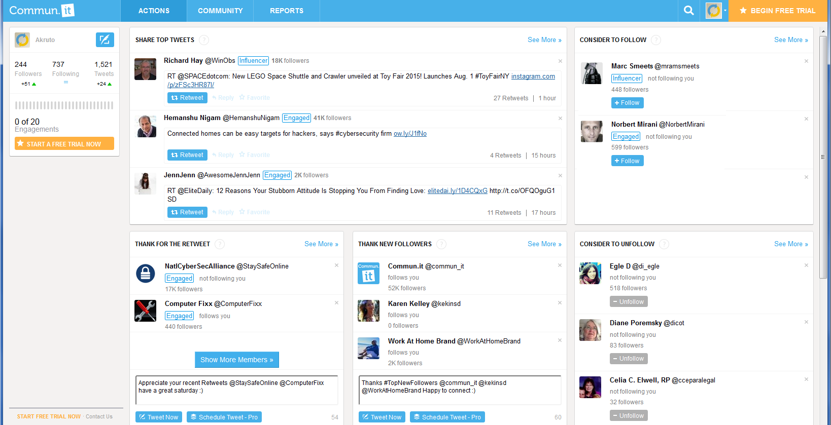Click the Commun.it logo
This screenshot has height=425, width=831.
[42, 10]
